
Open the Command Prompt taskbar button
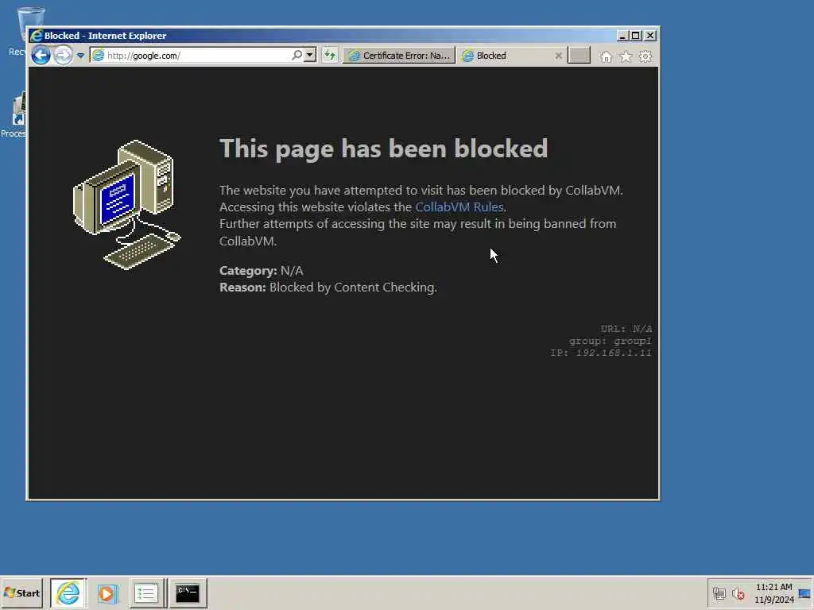(x=188, y=593)
